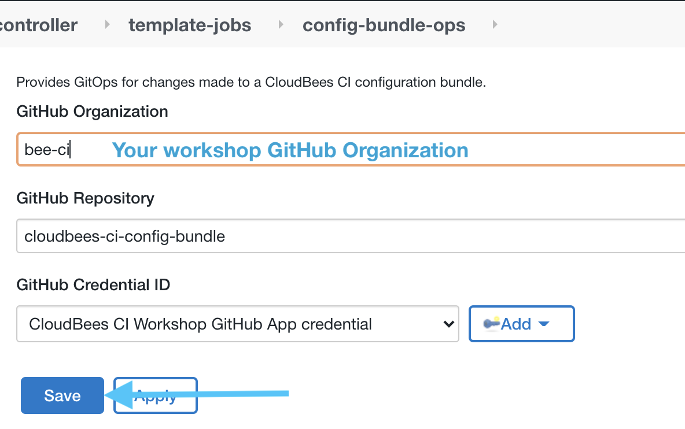Viewport: 685px width, 429px height.
Task: Apply changes without leaving the page
Action: [x=155, y=395]
